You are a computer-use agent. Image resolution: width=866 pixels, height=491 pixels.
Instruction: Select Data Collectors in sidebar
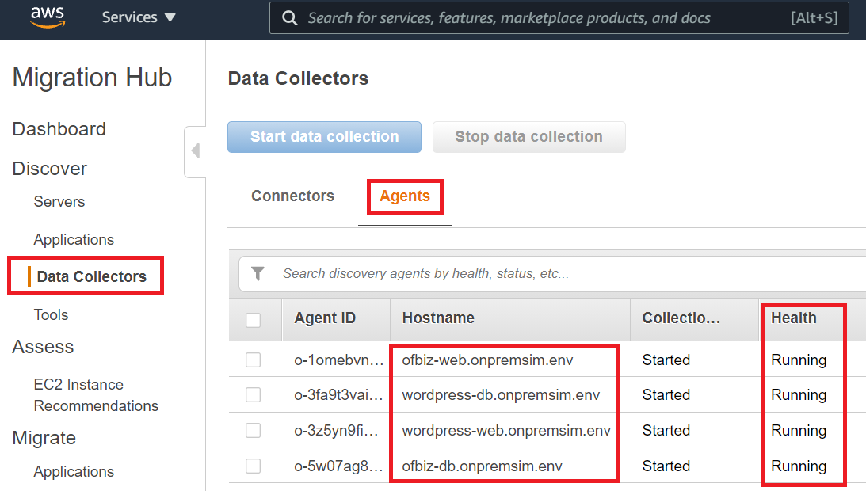click(x=91, y=276)
